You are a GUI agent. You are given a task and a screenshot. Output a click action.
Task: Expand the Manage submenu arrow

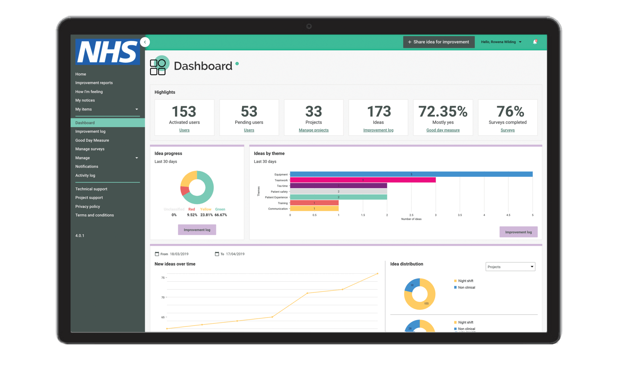pos(137,158)
